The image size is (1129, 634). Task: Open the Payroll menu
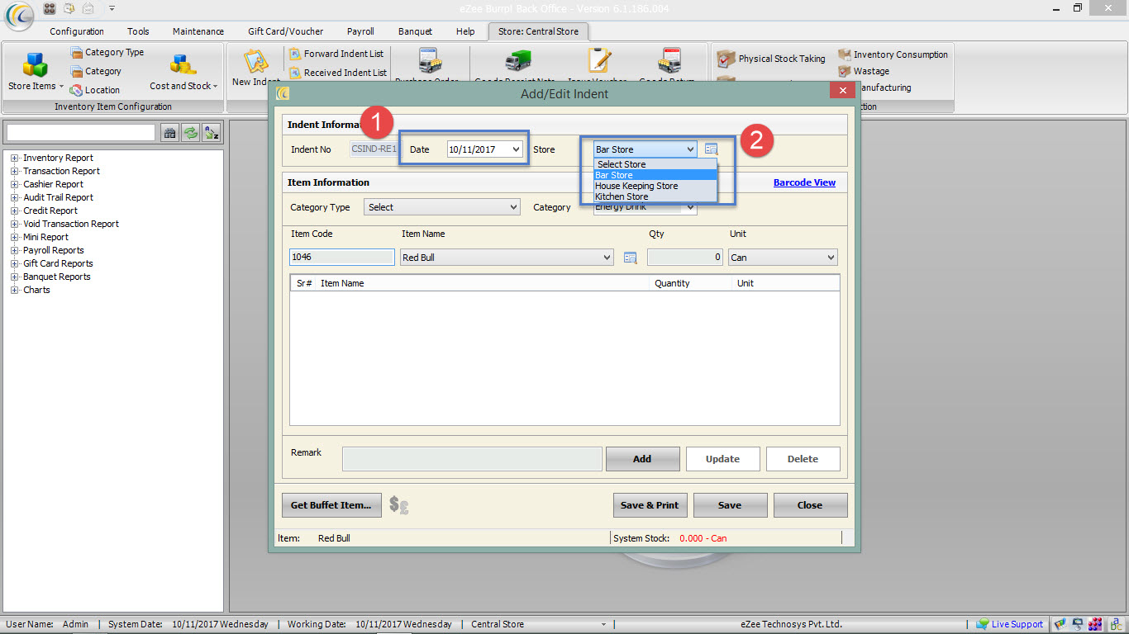(x=360, y=31)
